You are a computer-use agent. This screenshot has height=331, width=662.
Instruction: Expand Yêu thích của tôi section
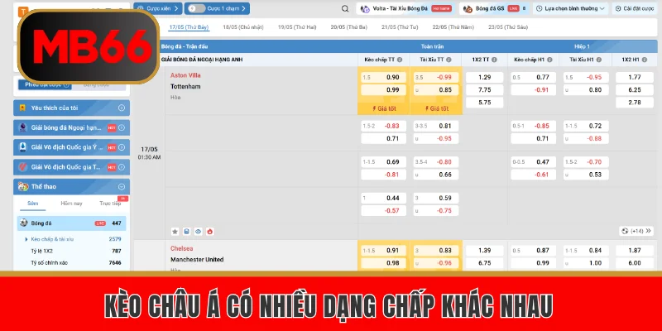pos(122,108)
